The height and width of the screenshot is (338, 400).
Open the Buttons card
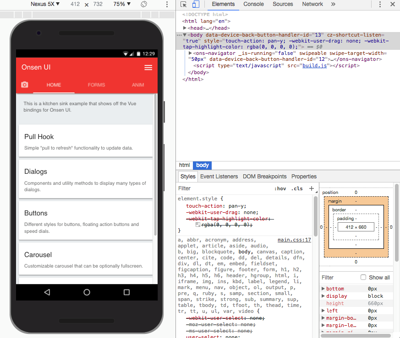click(x=86, y=220)
